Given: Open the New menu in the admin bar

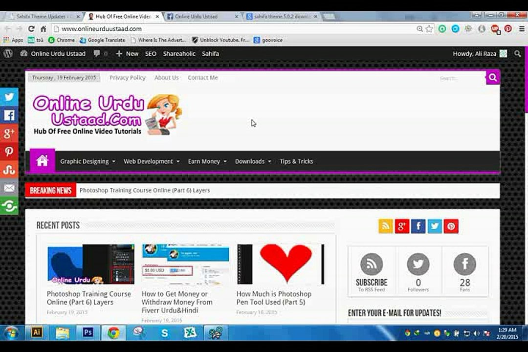Looking at the screenshot, I should tap(127, 54).
